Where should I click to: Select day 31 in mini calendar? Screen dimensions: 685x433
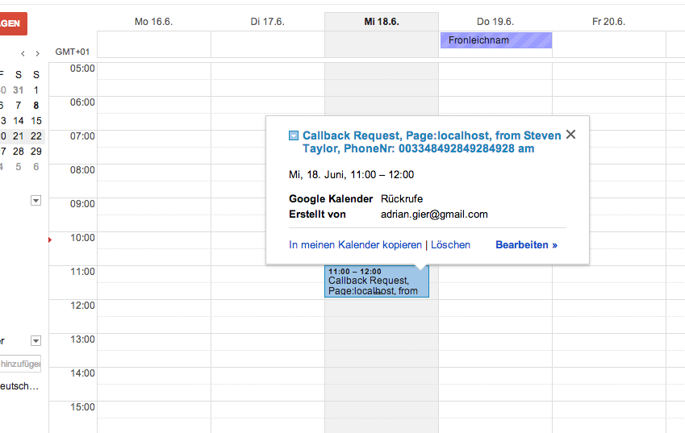pyautogui.click(x=18, y=90)
